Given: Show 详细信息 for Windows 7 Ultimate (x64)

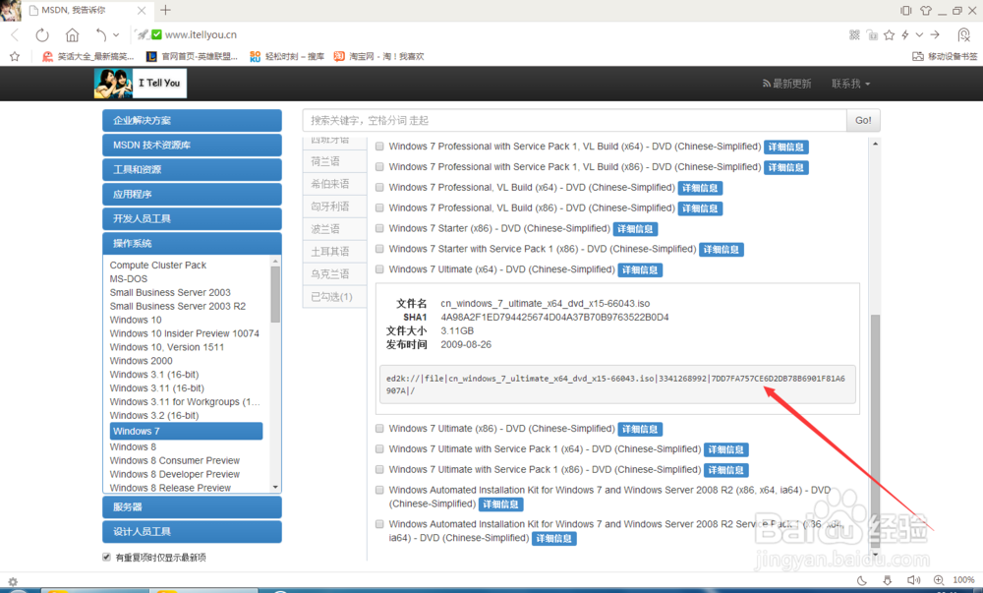Looking at the screenshot, I should click(640, 270).
